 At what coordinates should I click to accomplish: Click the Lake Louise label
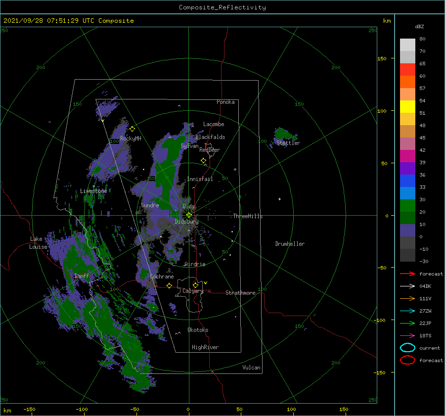(x=38, y=243)
